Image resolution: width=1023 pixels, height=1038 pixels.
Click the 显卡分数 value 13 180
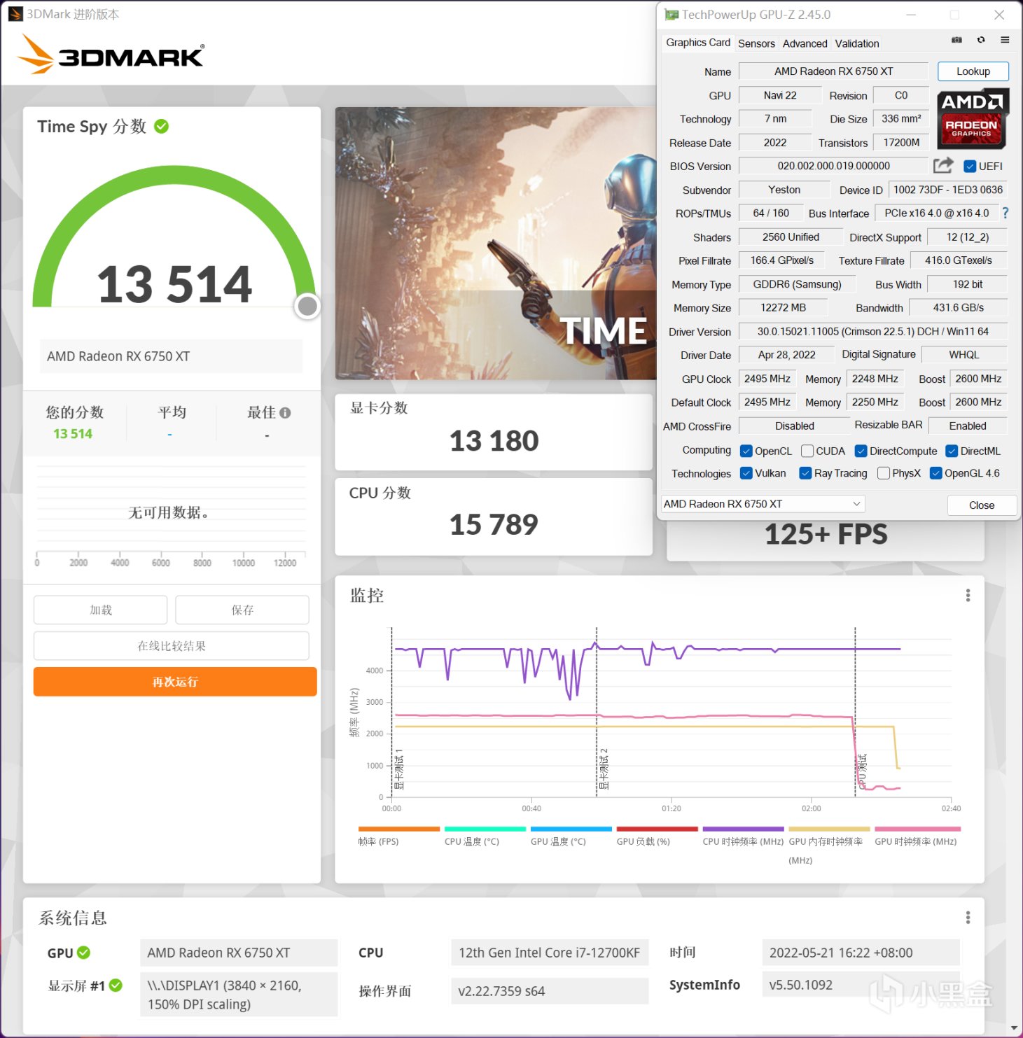(494, 441)
